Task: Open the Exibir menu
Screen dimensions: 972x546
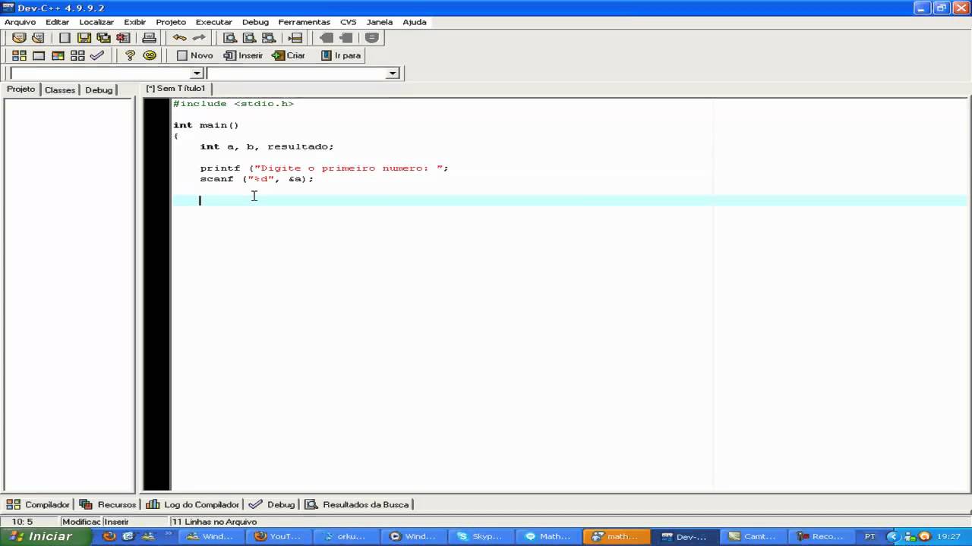Action: point(135,22)
